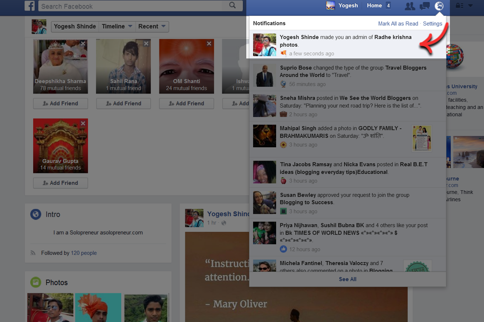Toggle the Notifications globe icon
Screen dimensions: 484x322
(x=439, y=6)
